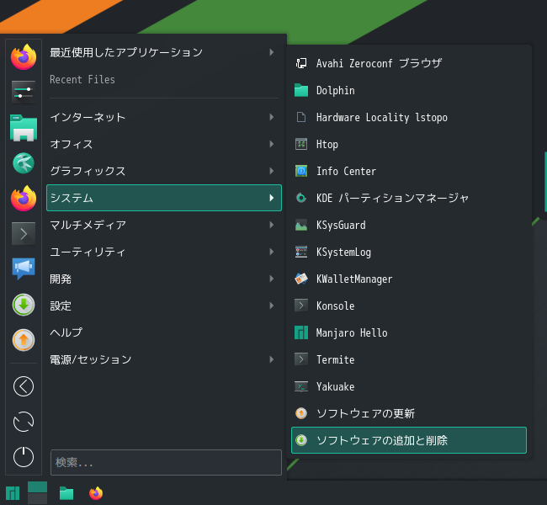Viewport: 547px width, 505px height.
Task: Click the second Firefox icon in favorites
Action: [24, 199]
